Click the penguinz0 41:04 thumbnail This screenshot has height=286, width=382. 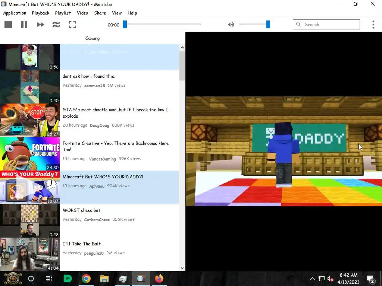(30, 254)
